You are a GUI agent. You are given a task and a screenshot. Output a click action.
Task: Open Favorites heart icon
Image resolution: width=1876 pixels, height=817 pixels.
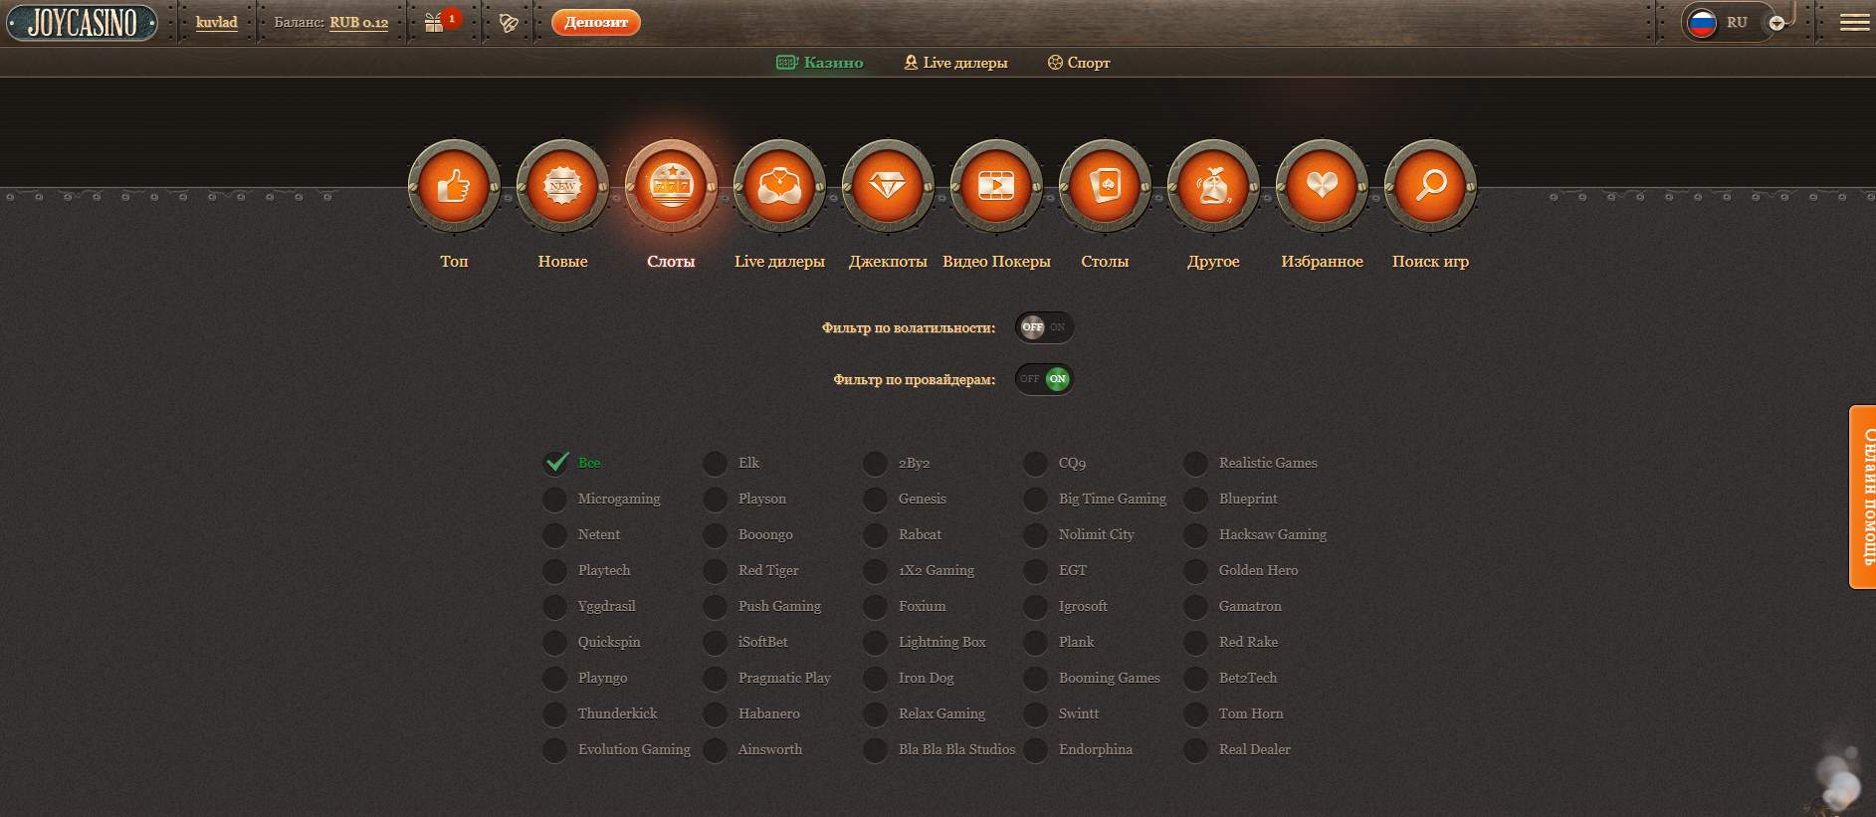click(x=1322, y=186)
